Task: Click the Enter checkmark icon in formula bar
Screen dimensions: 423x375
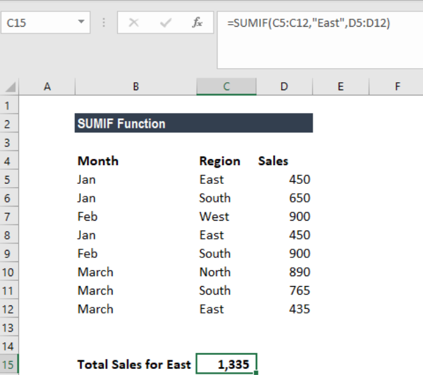Action: tap(165, 23)
